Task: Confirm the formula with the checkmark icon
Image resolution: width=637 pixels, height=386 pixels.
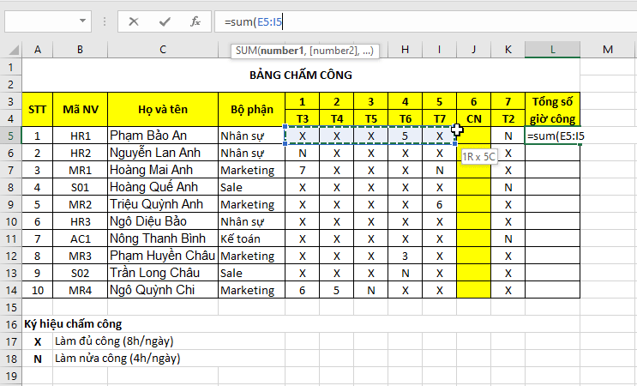Action: (165, 21)
